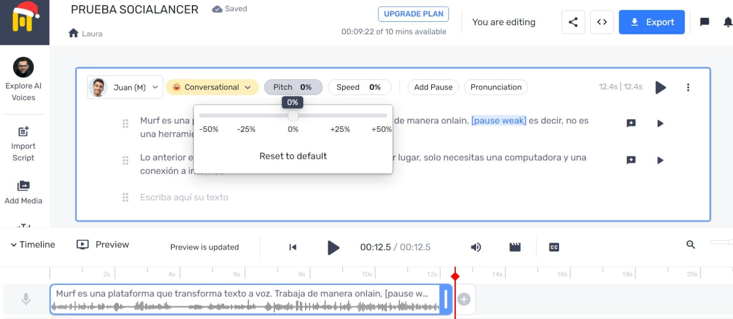The image size is (733, 319).
Task: Export the project
Action: (x=652, y=22)
